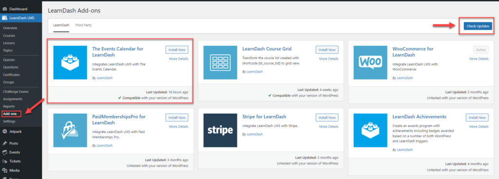Click LearnDash author link under Events Calendar

pyautogui.click(x=104, y=78)
